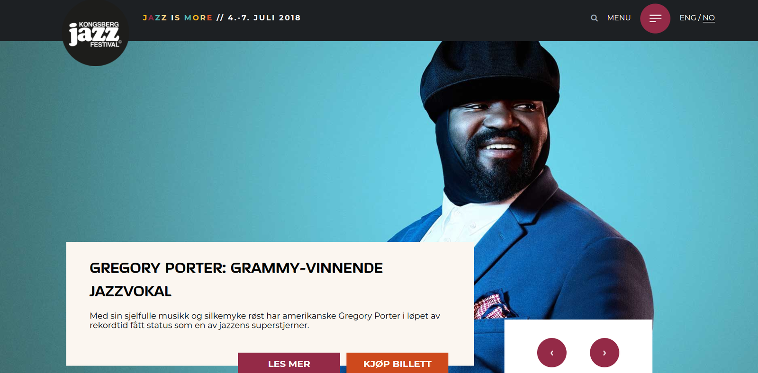Click the pocket square in the photo
Image resolution: width=758 pixels, height=373 pixels.
pyautogui.click(x=493, y=306)
